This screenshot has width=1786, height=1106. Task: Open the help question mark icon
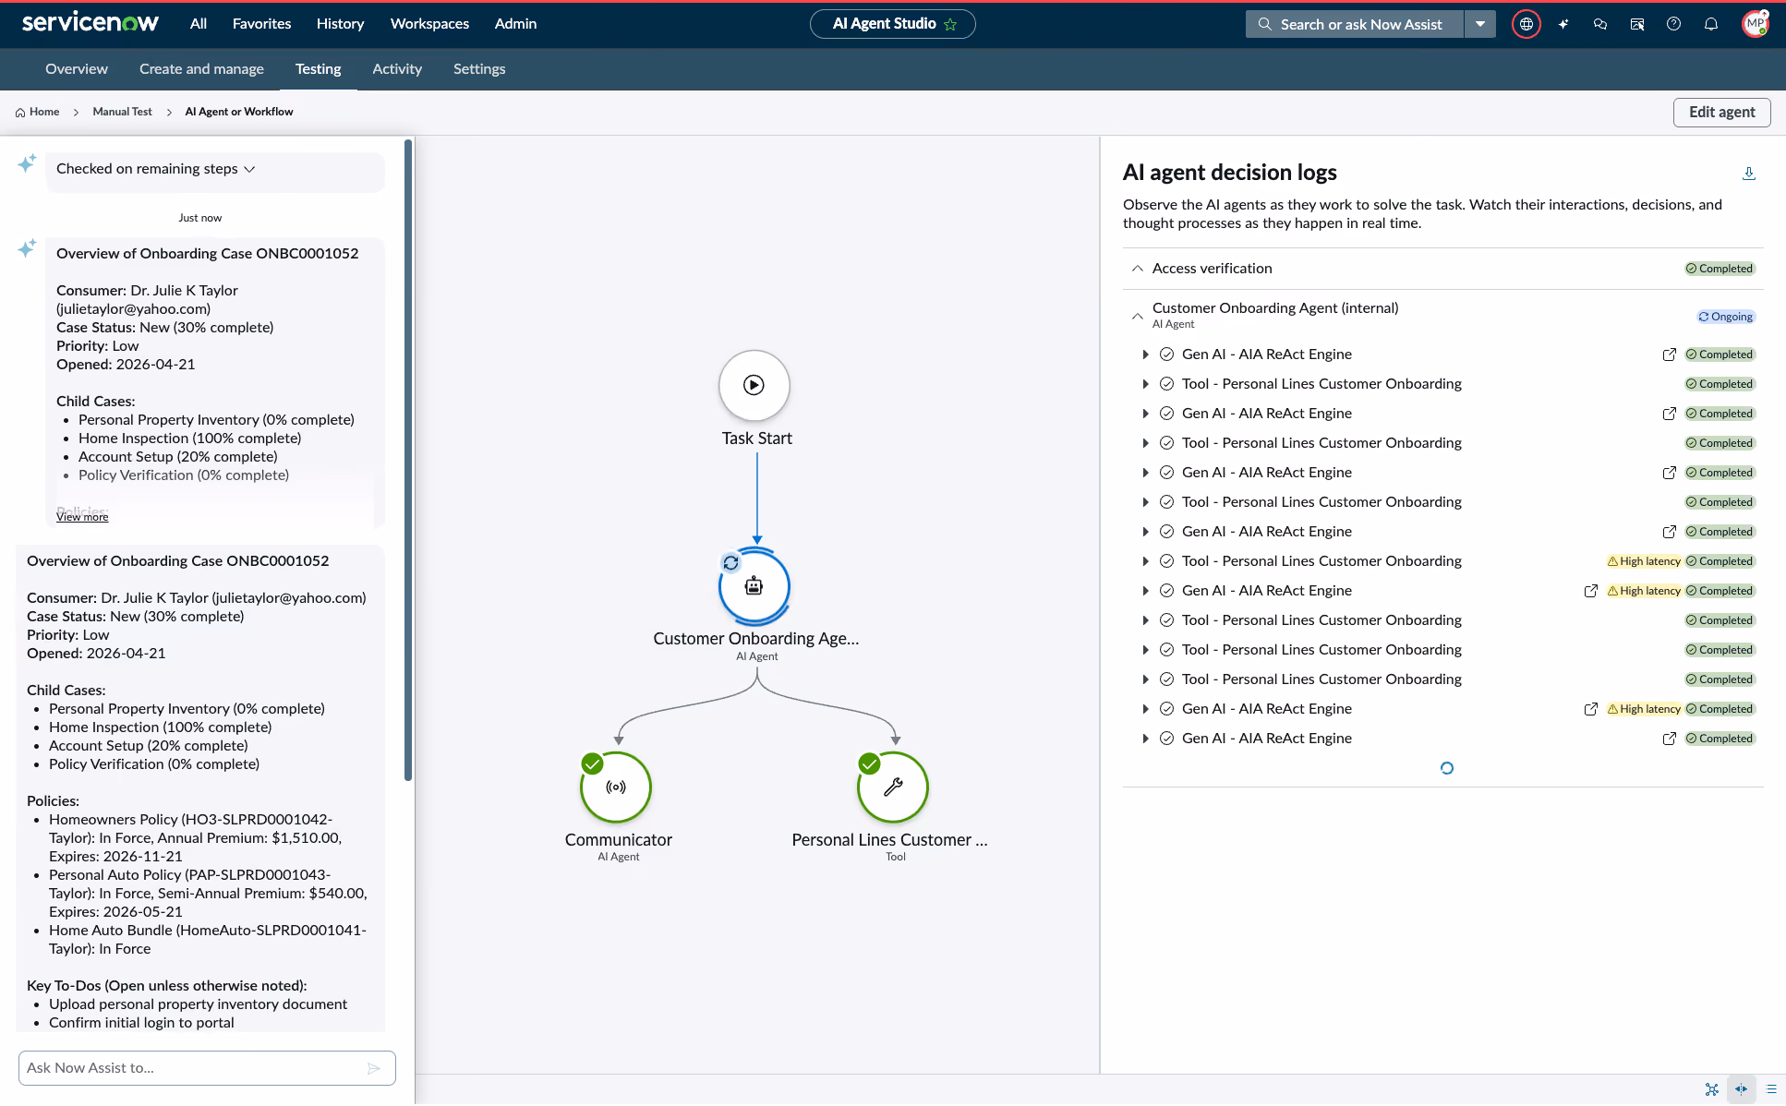(x=1673, y=24)
